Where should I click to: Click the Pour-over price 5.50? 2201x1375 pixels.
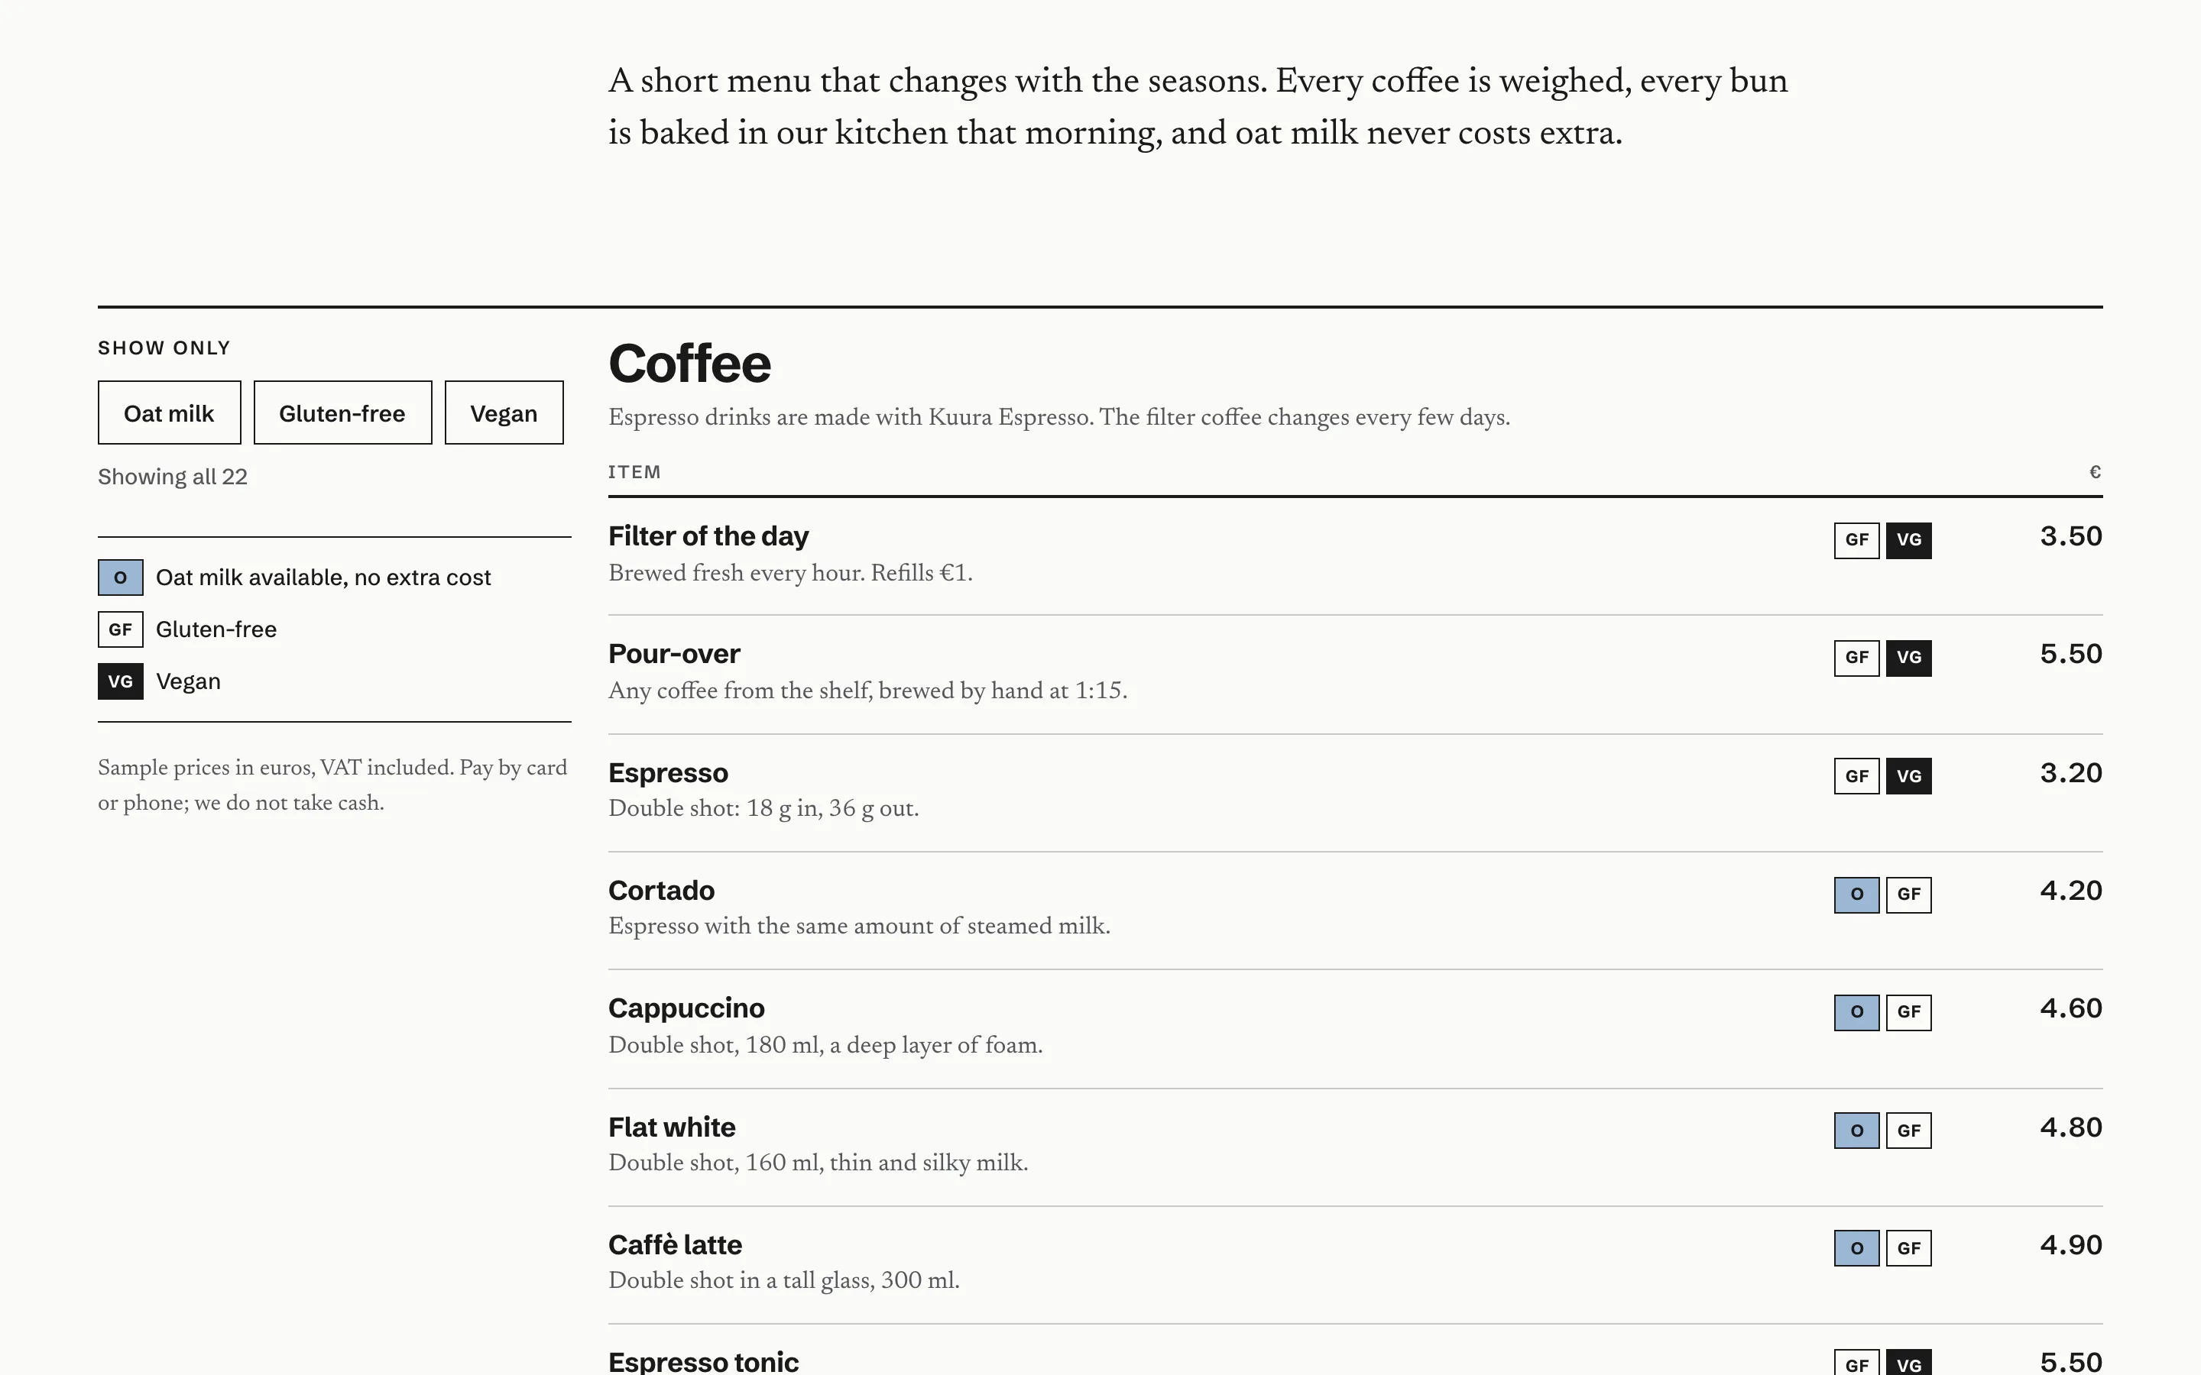tap(2071, 654)
